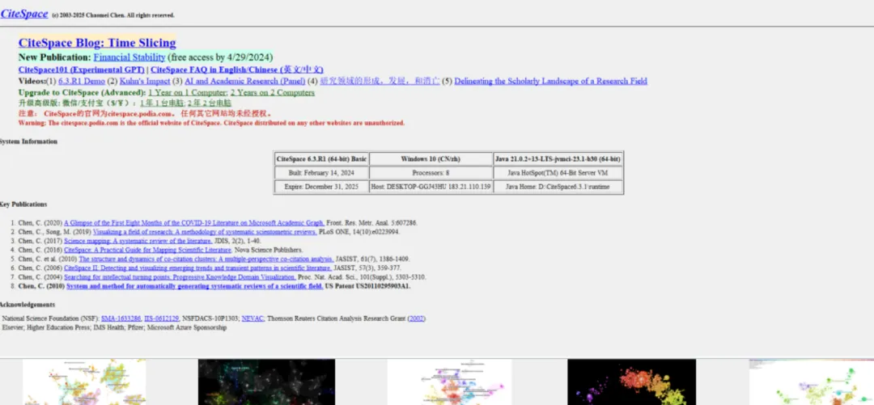Open CiteSpace: A Practical Guide book link
The image size is (874, 405).
point(148,250)
